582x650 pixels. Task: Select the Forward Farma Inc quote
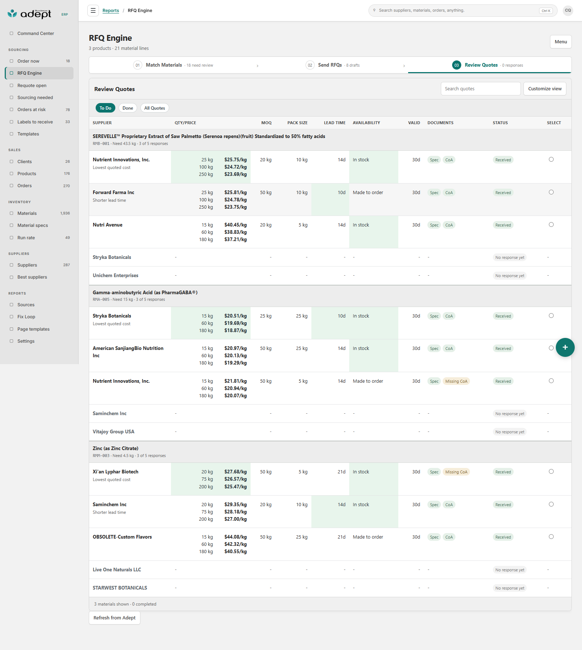pyautogui.click(x=551, y=192)
